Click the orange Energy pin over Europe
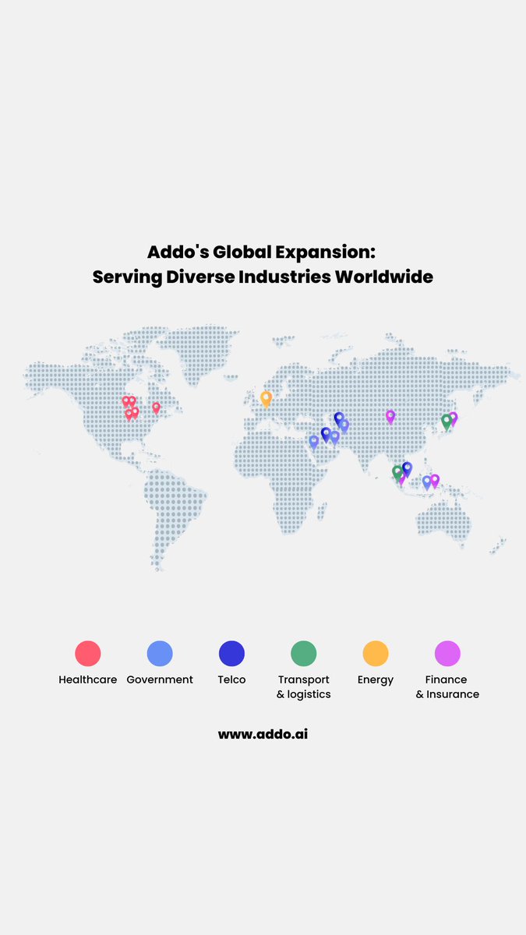526x935 pixels. point(266,399)
